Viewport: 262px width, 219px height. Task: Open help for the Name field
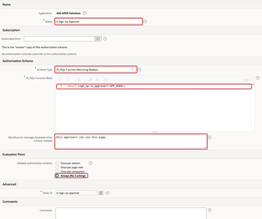(x=145, y=21)
